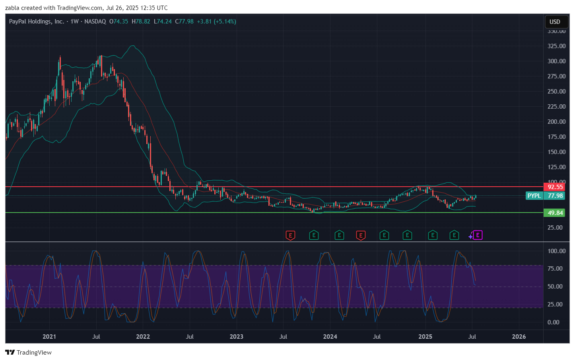Click the NASDAQ exchange label
Viewport: 575px width, 361px height.
point(95,21)
